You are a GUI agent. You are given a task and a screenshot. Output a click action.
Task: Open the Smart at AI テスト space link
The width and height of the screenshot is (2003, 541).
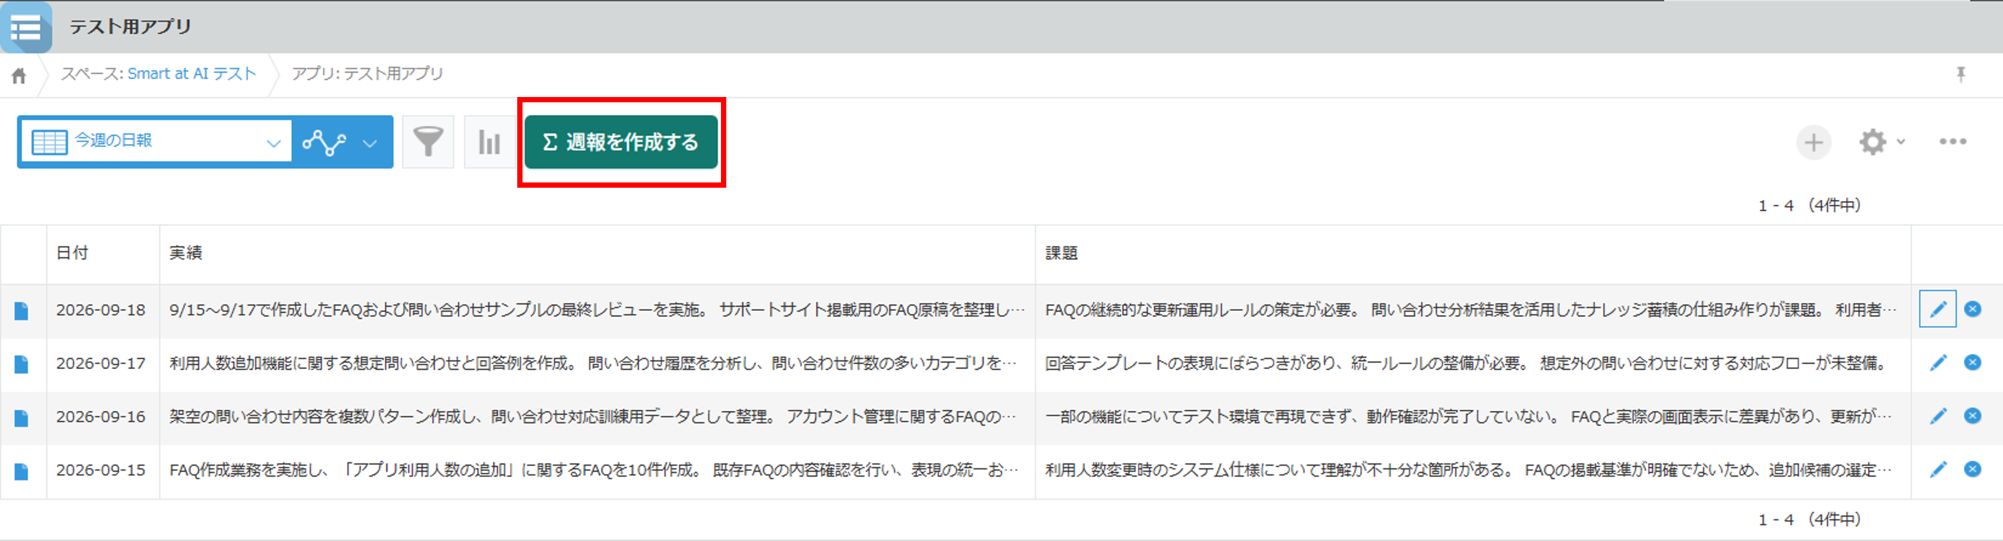click(x=191, y=74)
